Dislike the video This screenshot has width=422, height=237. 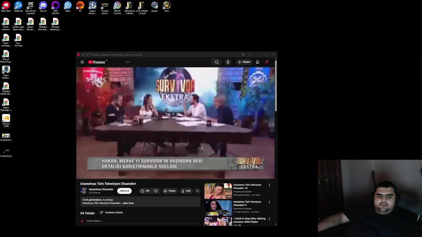pyautogui.click(x=156, y=191)
